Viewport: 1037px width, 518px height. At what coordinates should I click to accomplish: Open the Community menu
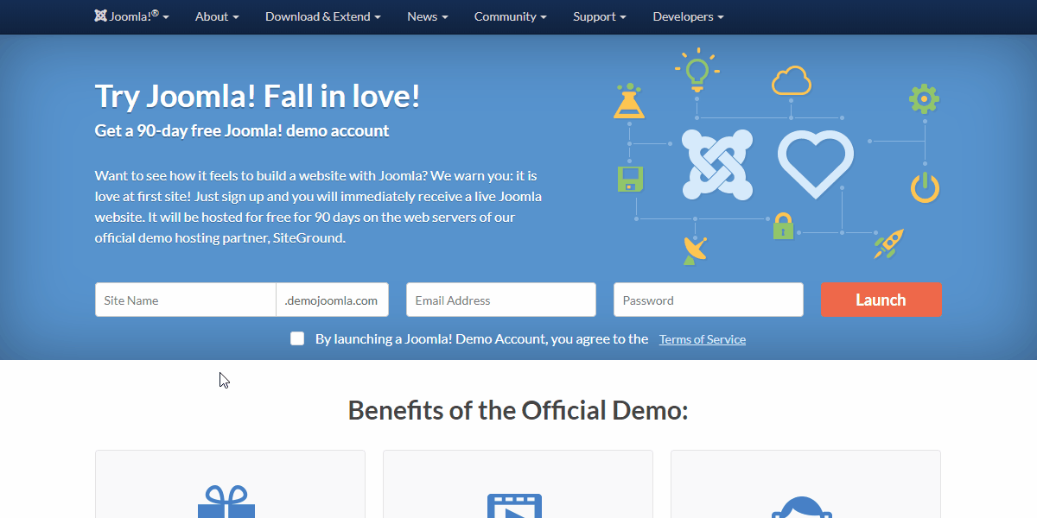point(511,16)
